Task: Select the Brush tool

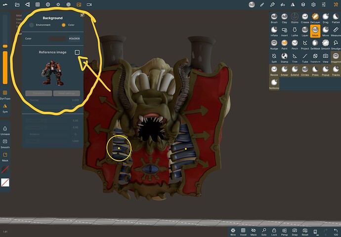Action: coord(274,18)
